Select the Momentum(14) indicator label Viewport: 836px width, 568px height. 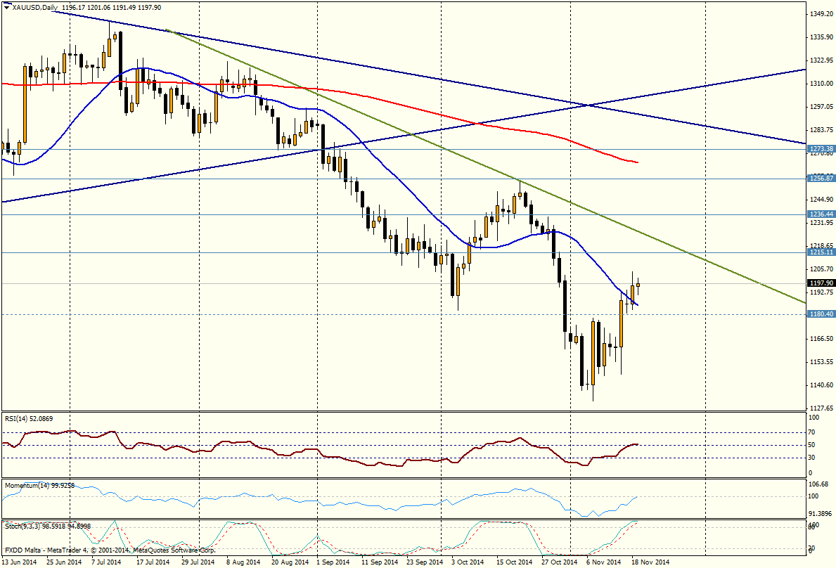coord(28,485)
